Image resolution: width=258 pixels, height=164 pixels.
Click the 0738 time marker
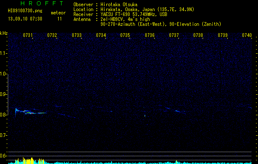(x=198, y=35)
